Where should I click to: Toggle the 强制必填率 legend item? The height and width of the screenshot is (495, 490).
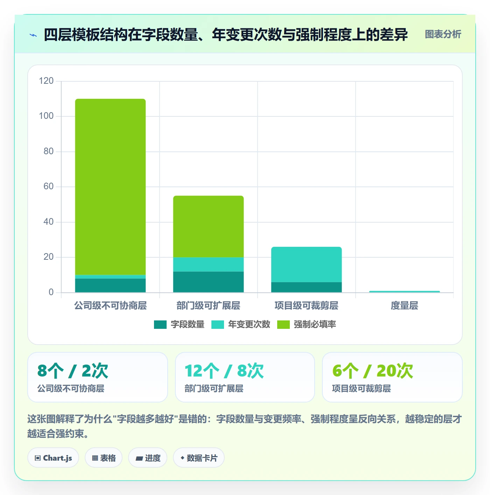pos(307,325)
